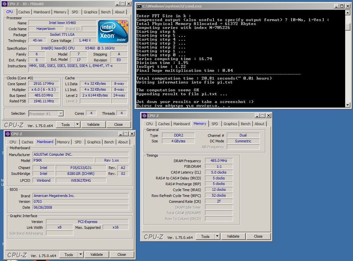
Task: Minimize the CPU-Z Memory window
Action: tap(257, 116)
